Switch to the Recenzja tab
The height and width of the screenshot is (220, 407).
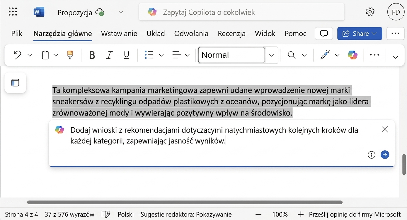231,33
